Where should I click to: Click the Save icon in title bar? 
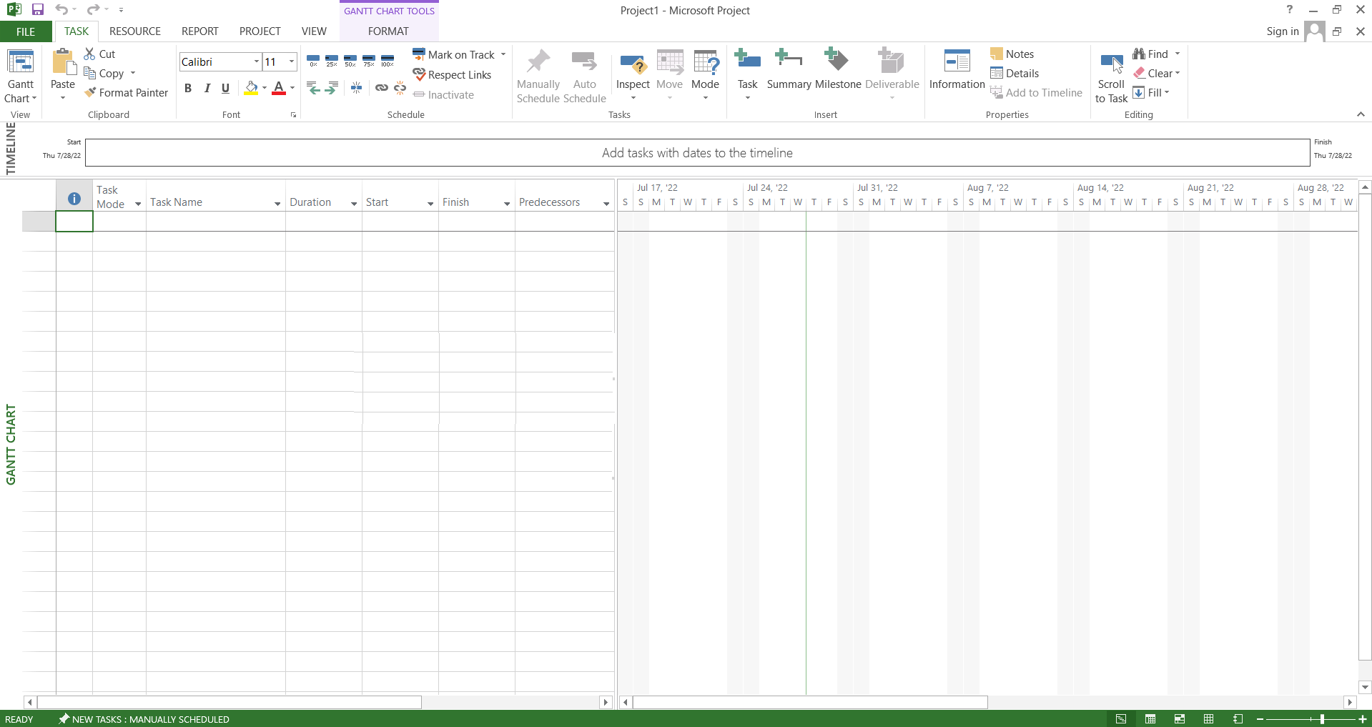[38, 10]
